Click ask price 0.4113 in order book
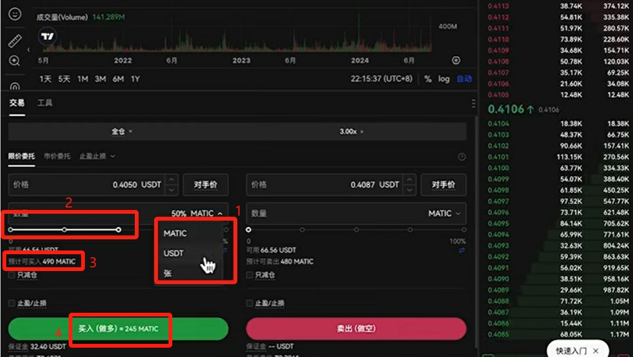Screen dimensions: 633x357 point(498,6)
